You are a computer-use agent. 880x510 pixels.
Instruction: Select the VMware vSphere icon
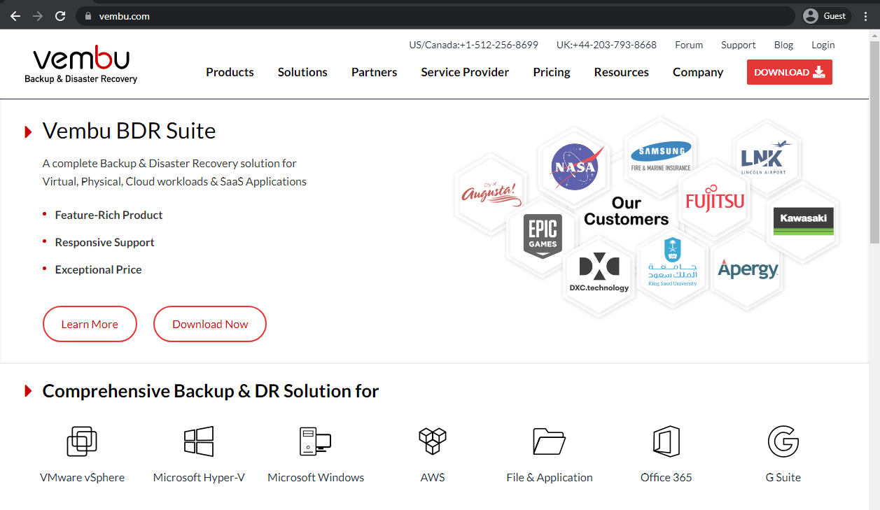82,441
